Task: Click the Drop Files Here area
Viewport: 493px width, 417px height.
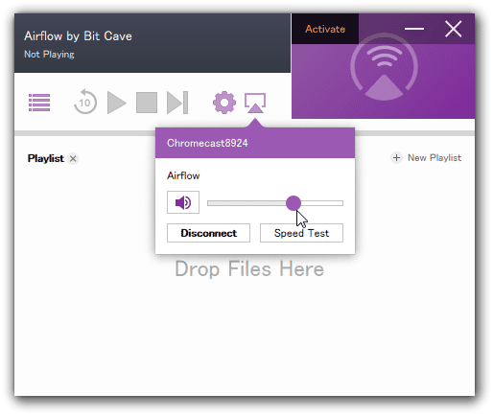Action: point(249,268)
